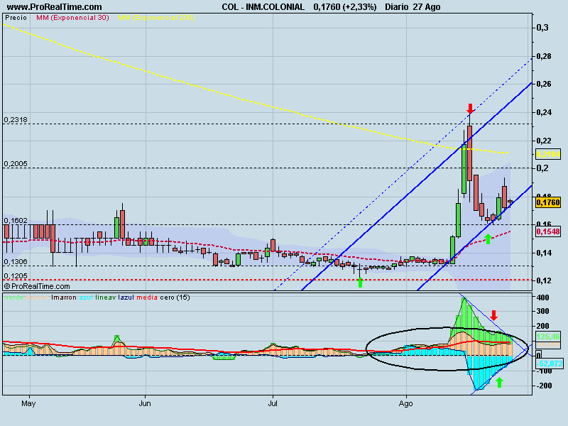Click the Jun label on time axis

tap(145, 403)
